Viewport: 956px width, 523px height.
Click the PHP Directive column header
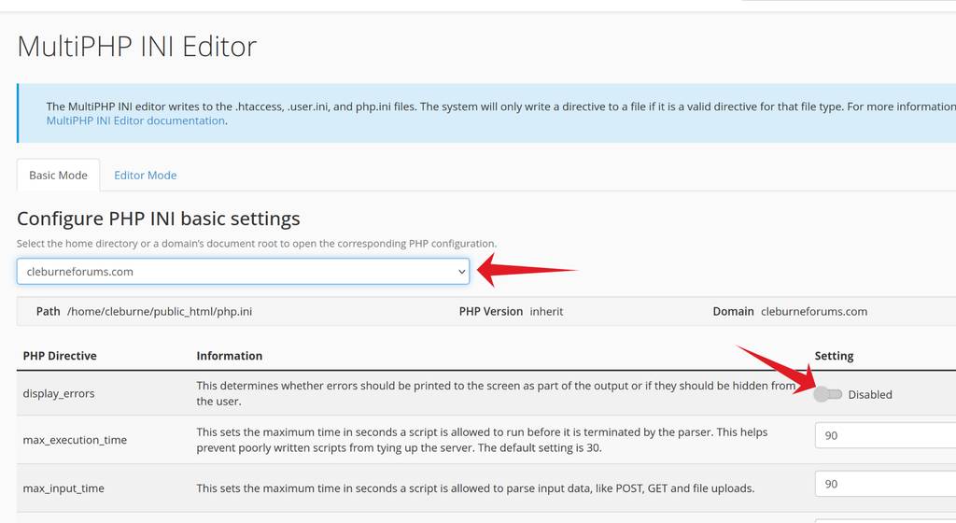[x=60, y=356]
